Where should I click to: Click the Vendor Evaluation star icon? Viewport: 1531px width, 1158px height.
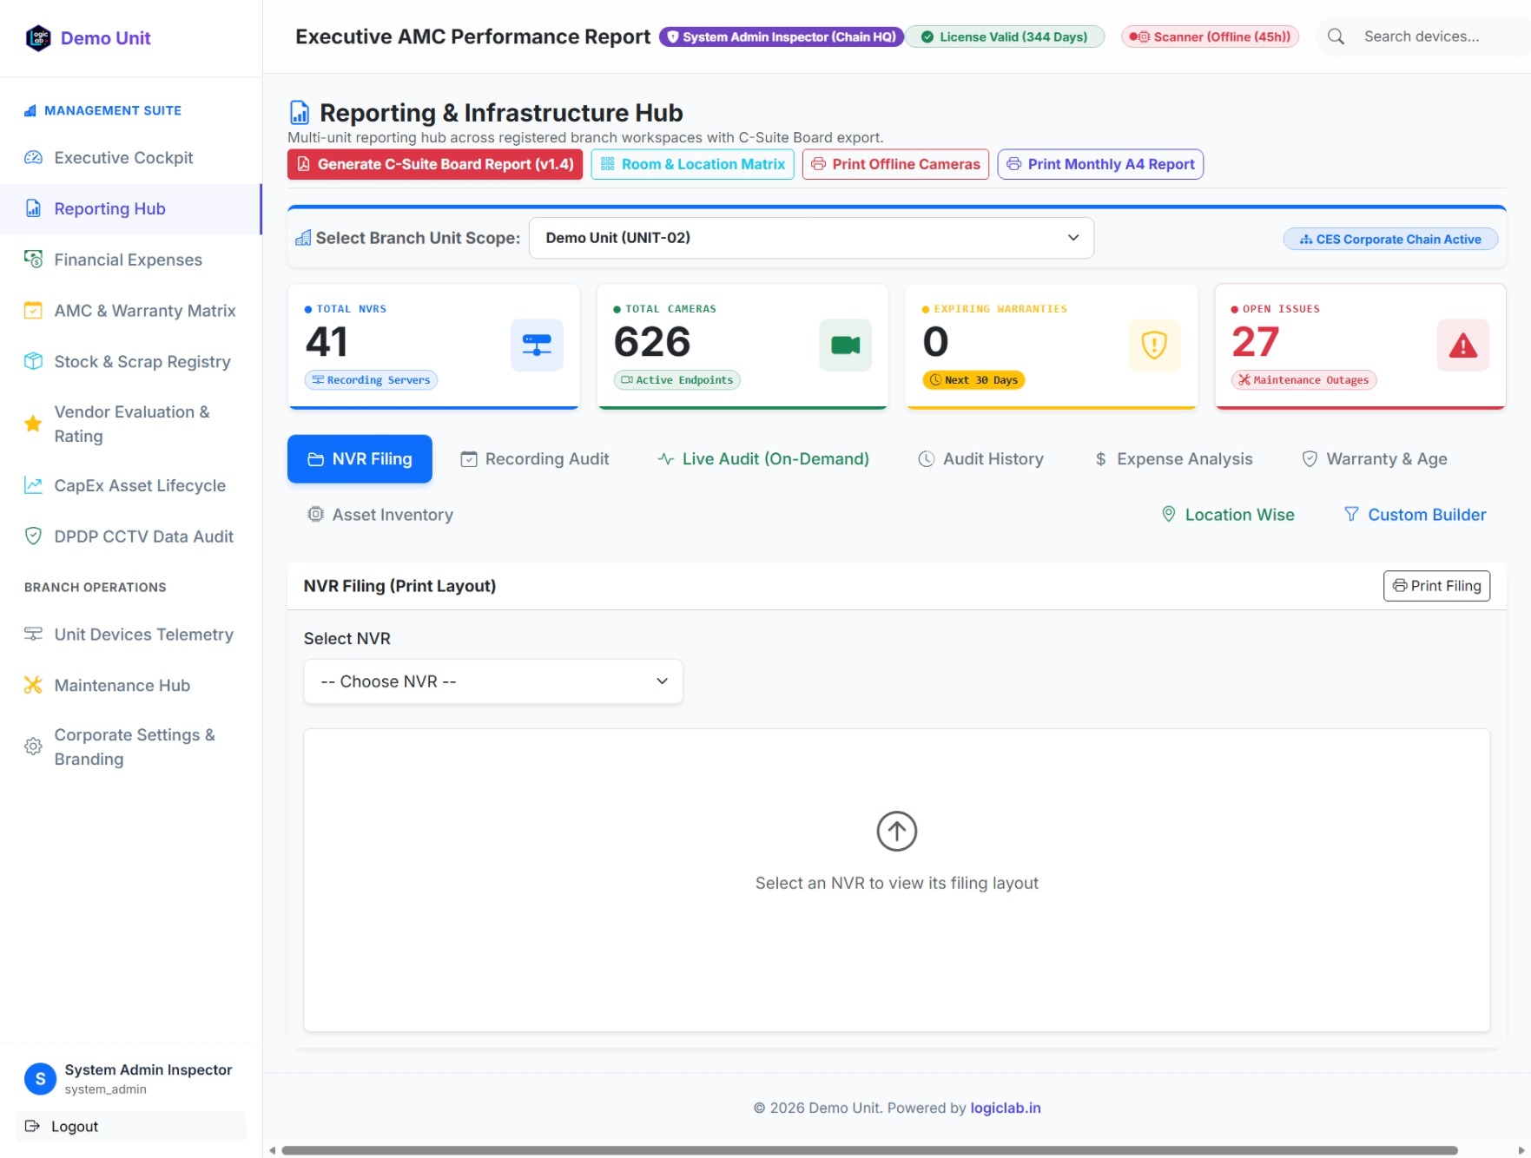(33, 424)
